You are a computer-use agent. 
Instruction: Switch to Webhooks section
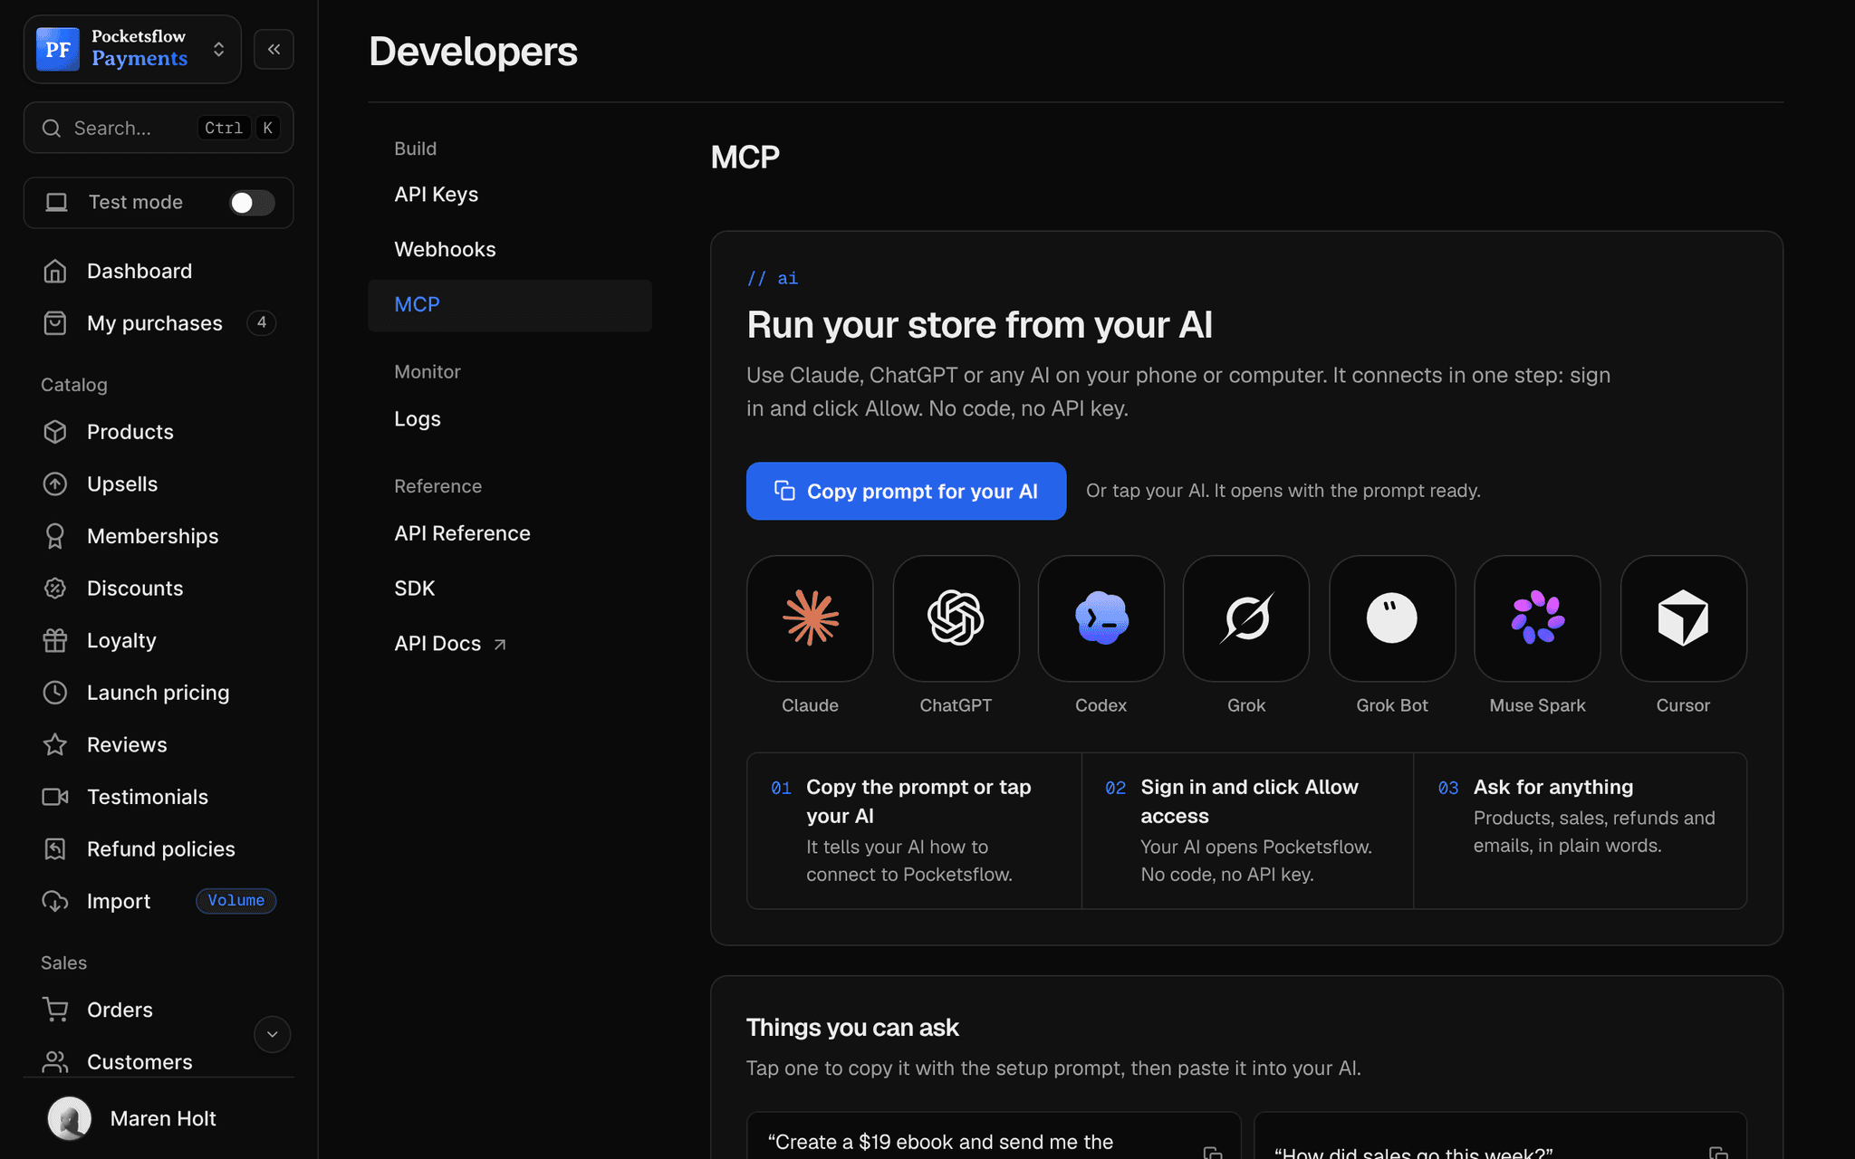[x=510, y=250]
